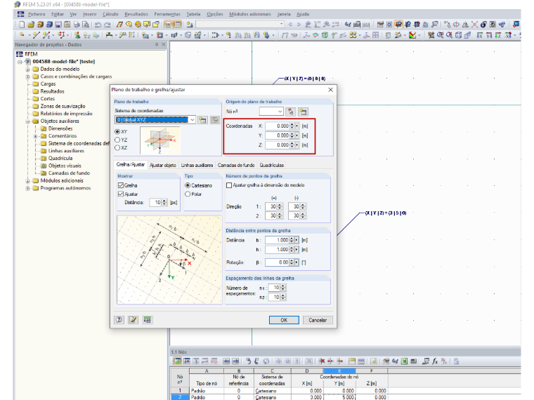Viewport: 534px width, 400px height.
Task: Click new coordinate system icon beside Global XYZ
Action: pos(202,120)
